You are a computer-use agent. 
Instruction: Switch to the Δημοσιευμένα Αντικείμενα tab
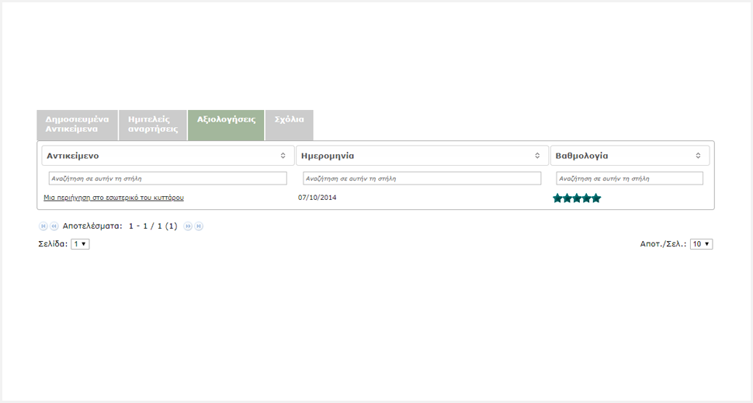click(77, 125)
